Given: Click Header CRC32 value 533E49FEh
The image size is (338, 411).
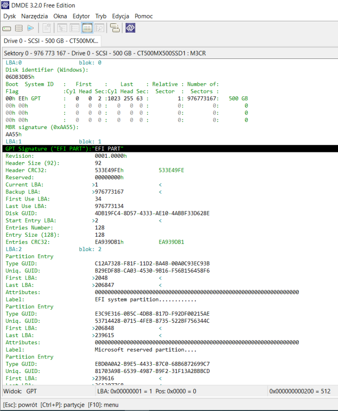Looking at the screenshot, I should pos(109,170).
